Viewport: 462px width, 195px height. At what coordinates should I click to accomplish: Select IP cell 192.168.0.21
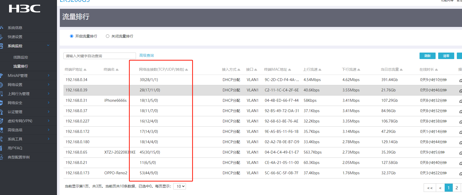coord(76,163)
